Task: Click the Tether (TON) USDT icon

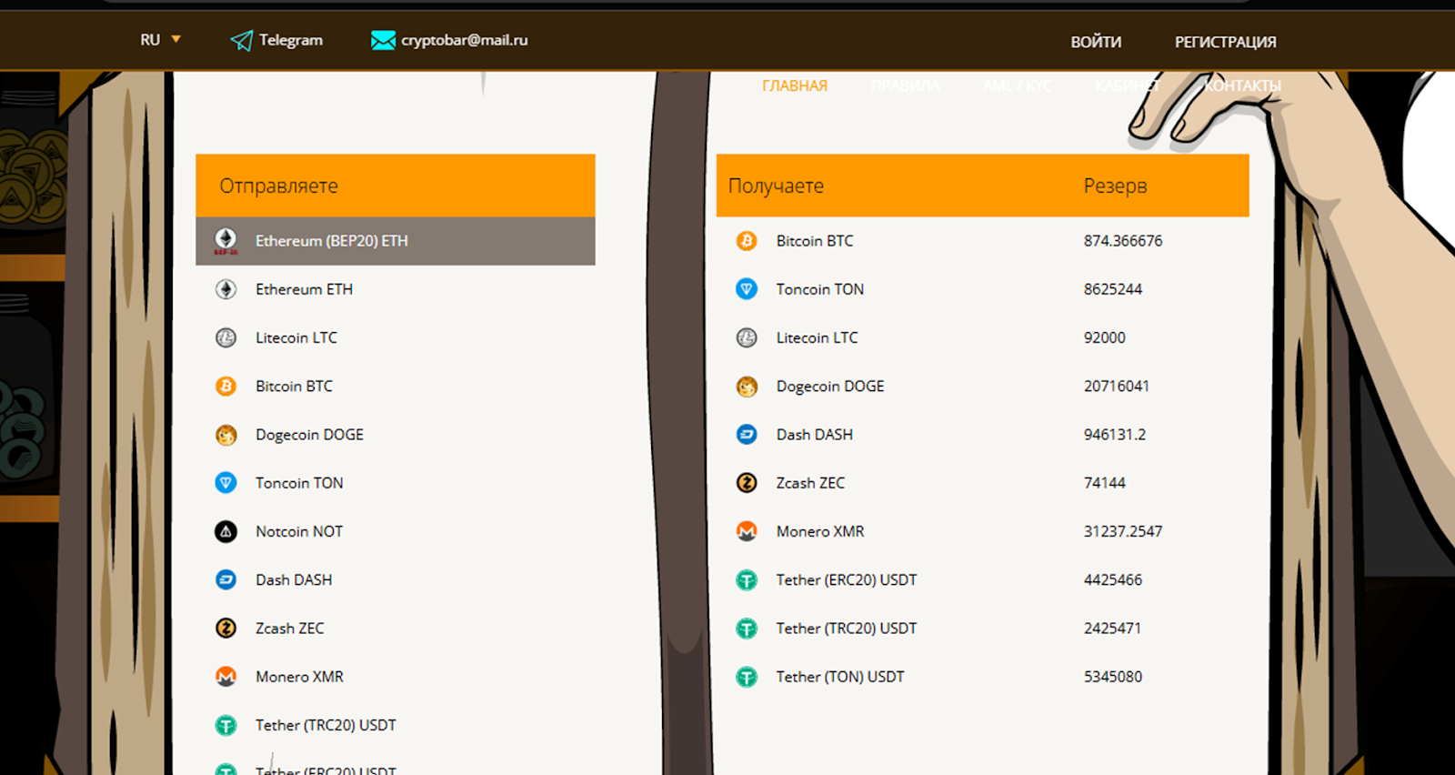Action: [x=747, y=677]
